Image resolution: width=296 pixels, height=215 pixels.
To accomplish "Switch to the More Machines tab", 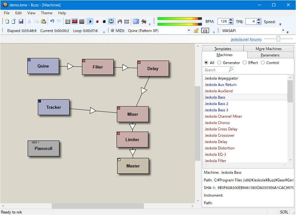I will tap(269, 49).
